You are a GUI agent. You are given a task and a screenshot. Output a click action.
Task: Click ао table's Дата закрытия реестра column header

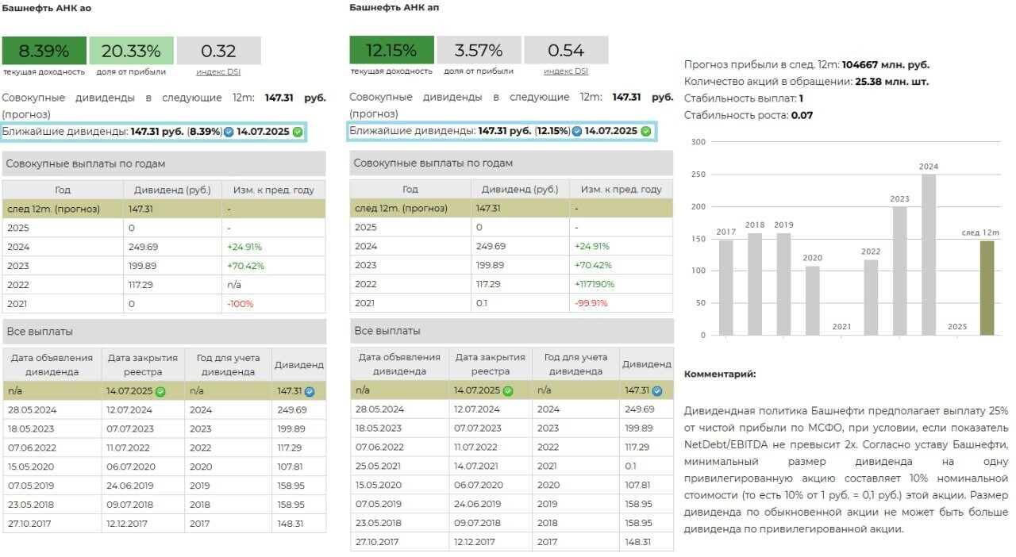(x=143, y=365)
